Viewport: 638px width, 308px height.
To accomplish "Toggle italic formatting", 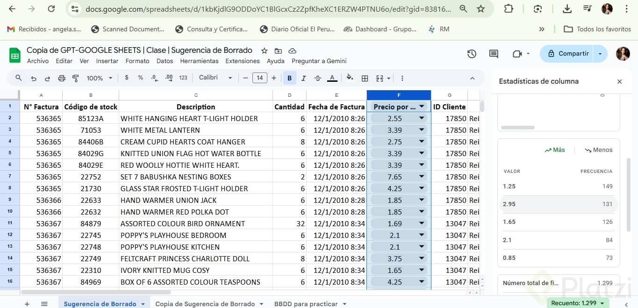I will click(x=304, y=78).
